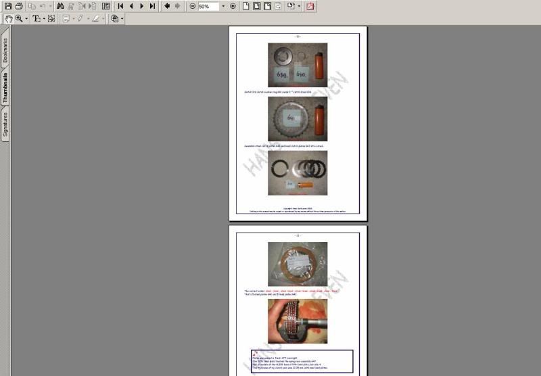Image resolution: width=541 pixels, height=376 pixels.
Task: Open the Rotate View dropdown arrow
Action: pyautogui.click(x=299, y=6)
